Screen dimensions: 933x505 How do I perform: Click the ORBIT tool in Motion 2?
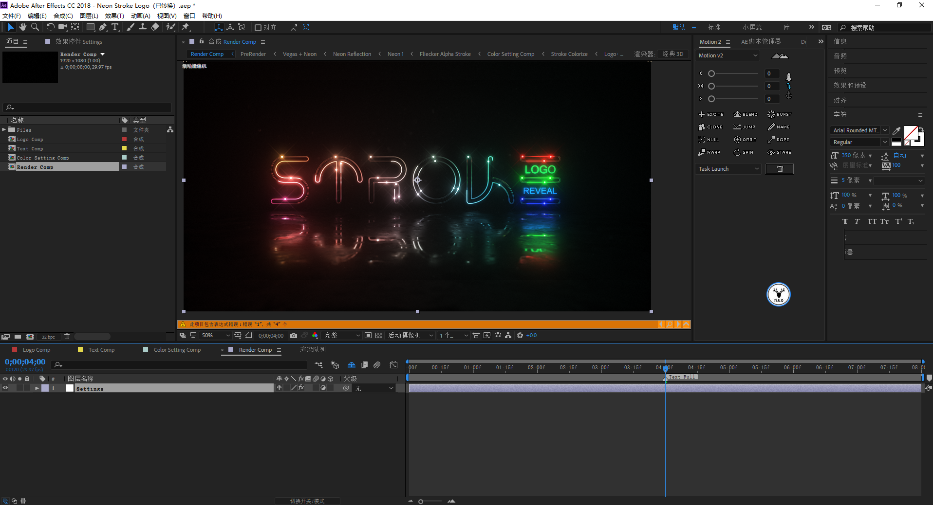coord(746,140)
